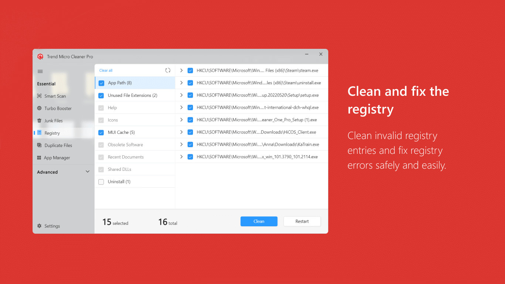Expand the KaTrain.exe registry entry
The width and height of the screenshot is (505, 284).
coord(182,144)
